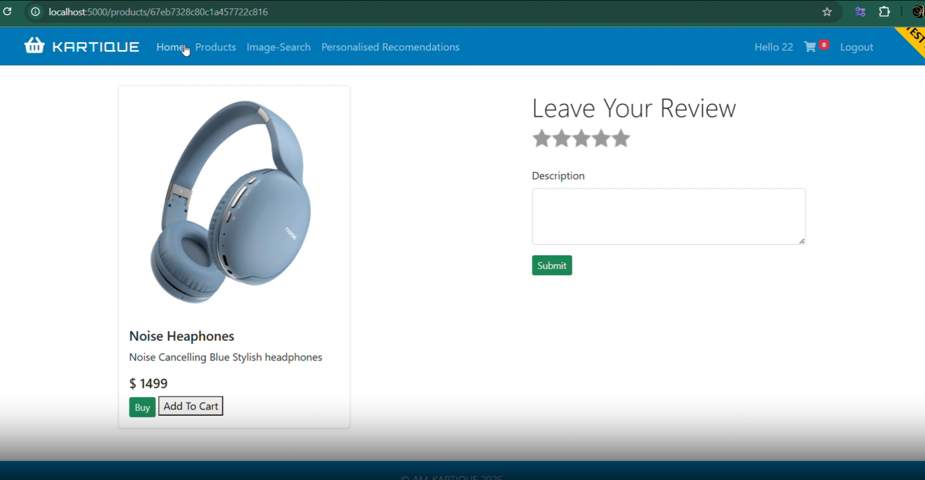
Task: Log out using the Logout link
Action: pyautogui.click(x=857, y=47)
